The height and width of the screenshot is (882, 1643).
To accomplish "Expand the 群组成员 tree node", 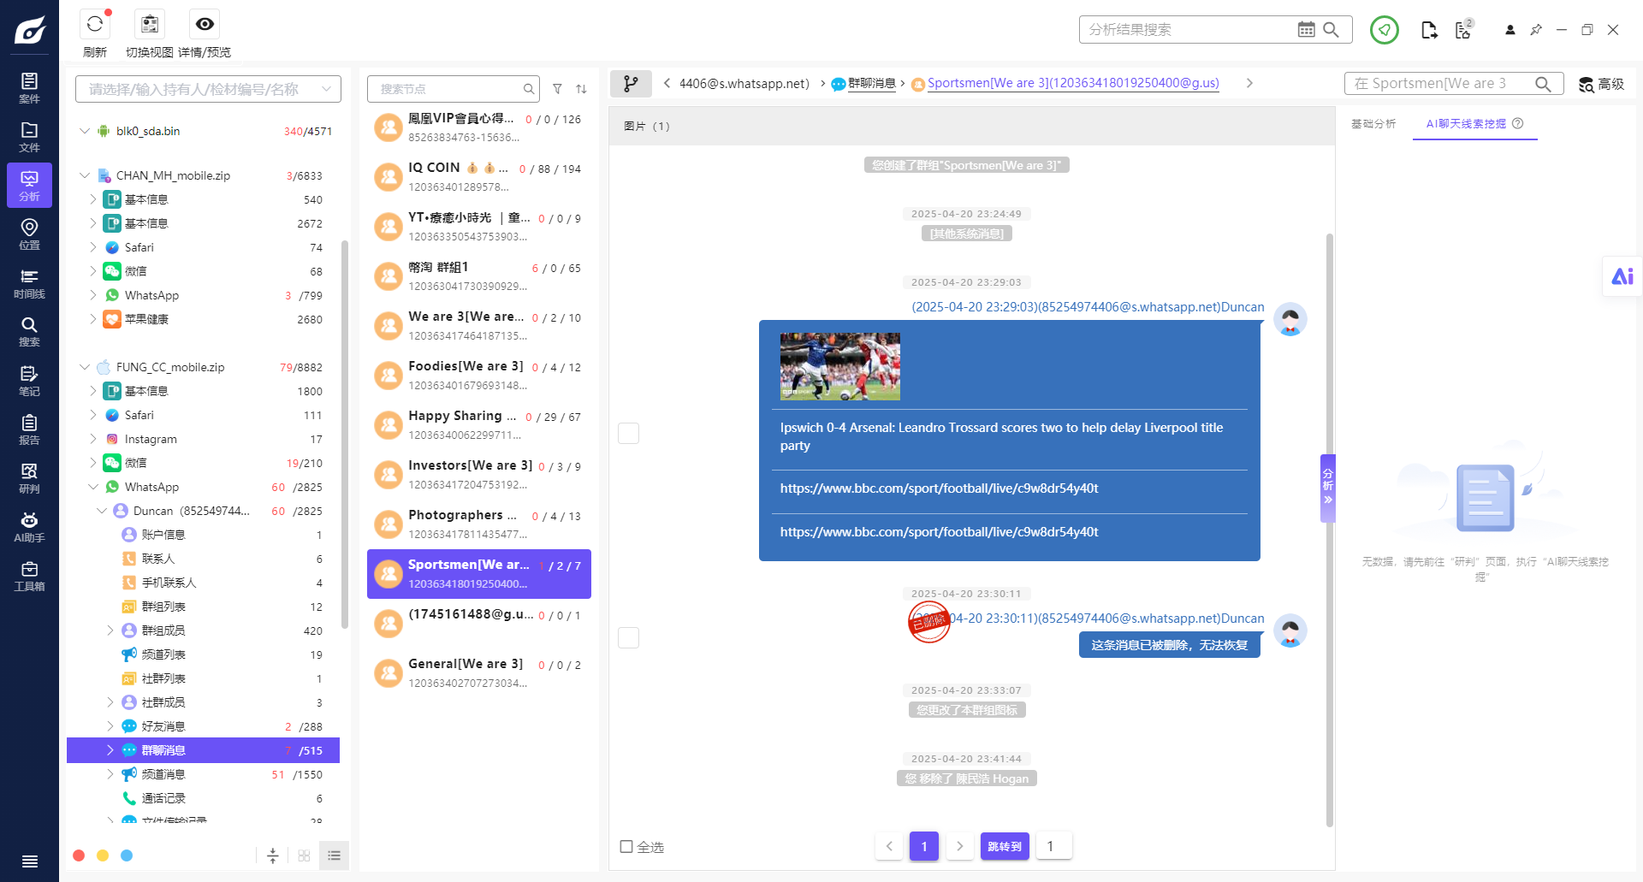I will 110,630.
